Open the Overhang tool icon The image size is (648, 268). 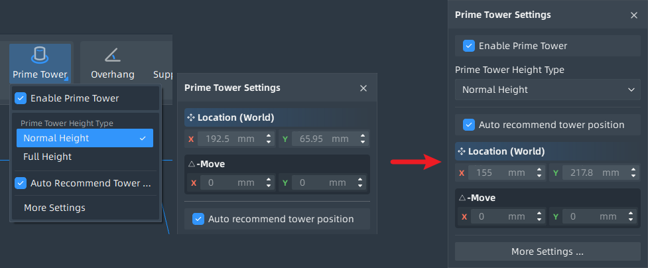112,55
